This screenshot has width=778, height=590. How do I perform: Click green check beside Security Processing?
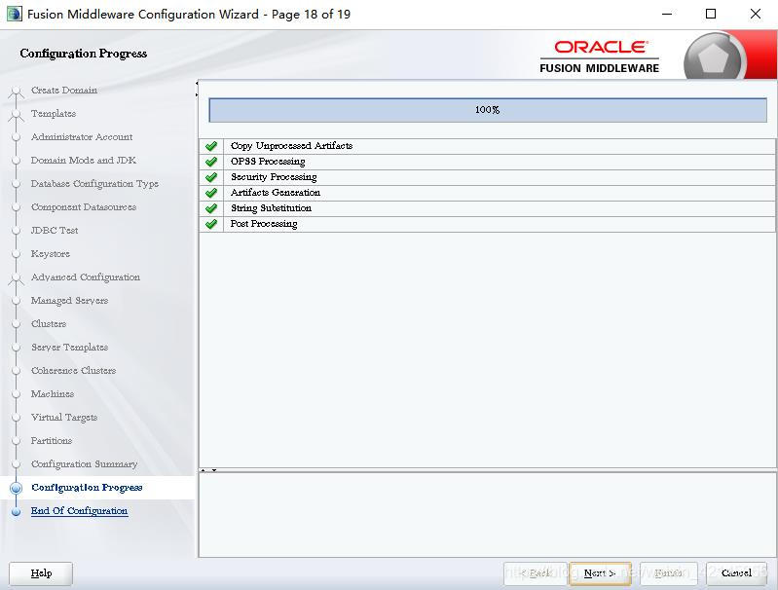(211, 177)
